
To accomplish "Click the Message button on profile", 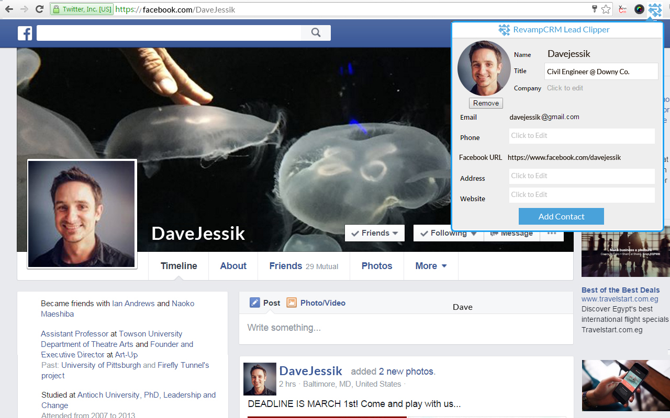I will pos(512,233).
